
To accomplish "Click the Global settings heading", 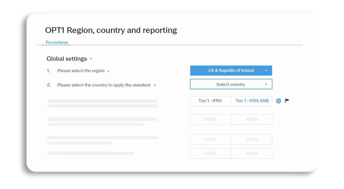I will click(67, 59).
